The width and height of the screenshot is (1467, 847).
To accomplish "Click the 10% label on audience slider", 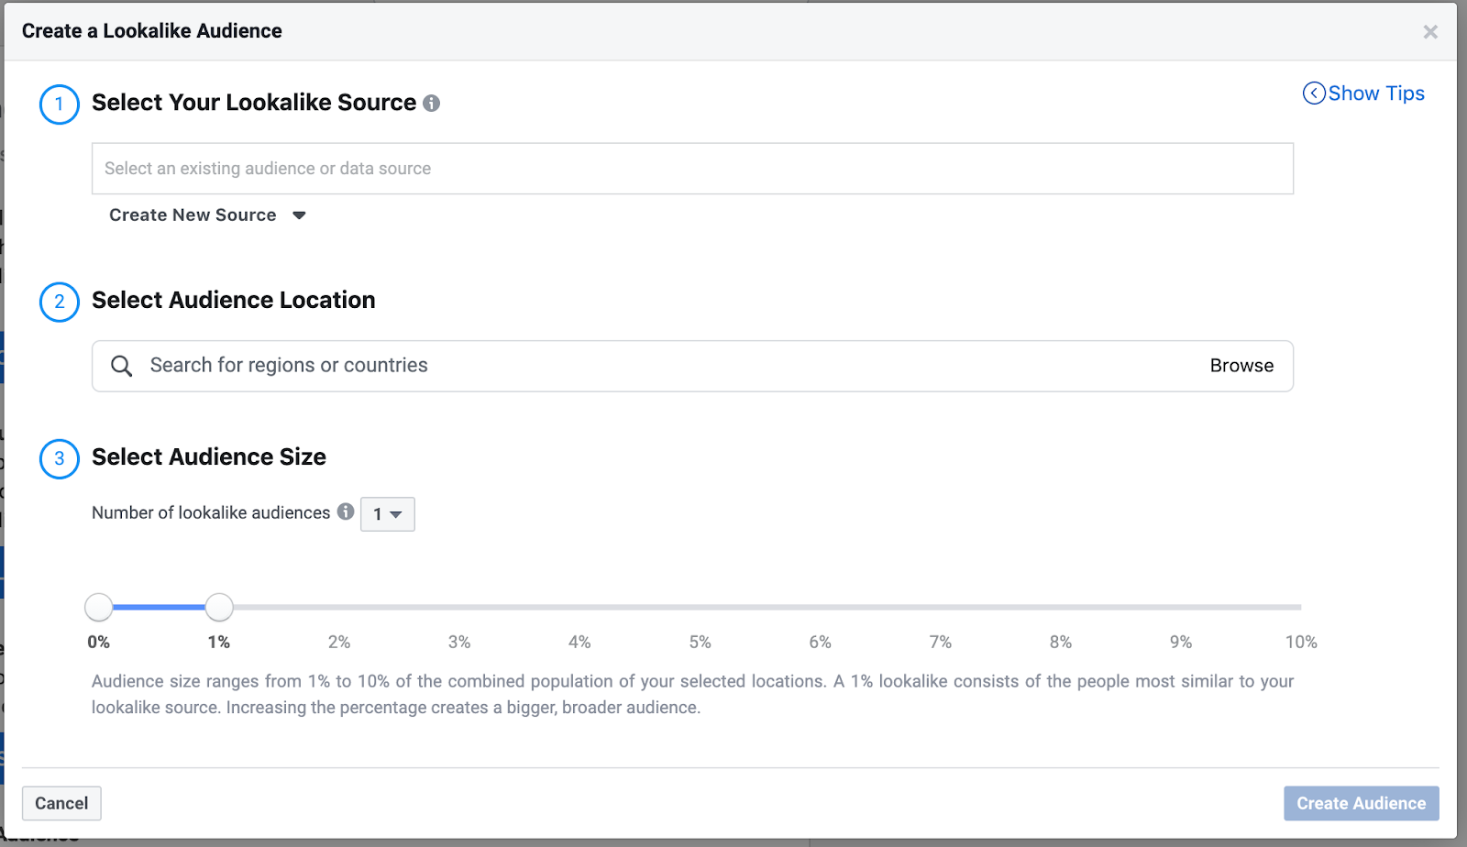I will [1300, 642].
